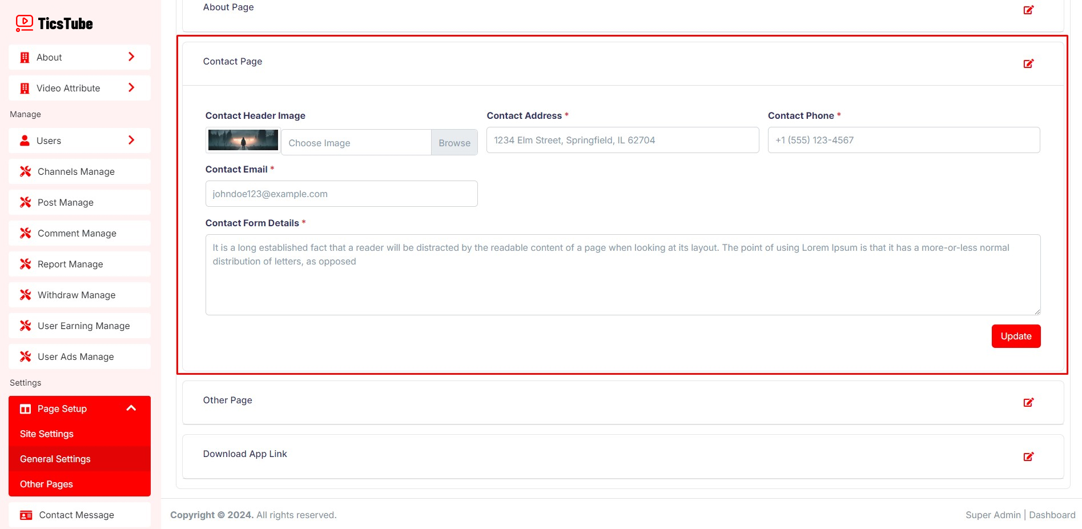The image size is (1082, 529).
Task: Click the Other Page edit icon
Action: tap(1028, 402)
